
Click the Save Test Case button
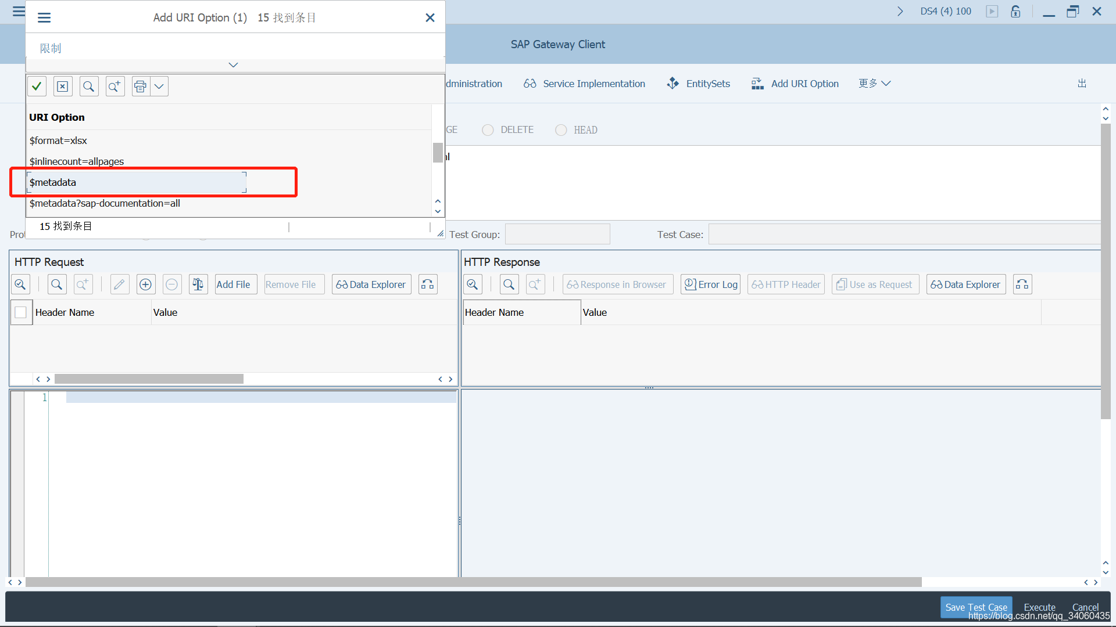[x=976, y=607]
